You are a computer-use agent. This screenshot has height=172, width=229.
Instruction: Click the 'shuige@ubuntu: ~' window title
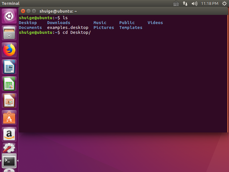tap(58, 11)
